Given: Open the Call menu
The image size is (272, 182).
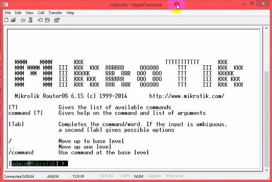Looking at the screenshot, I should pyautogui.click(x=41, y=13).
